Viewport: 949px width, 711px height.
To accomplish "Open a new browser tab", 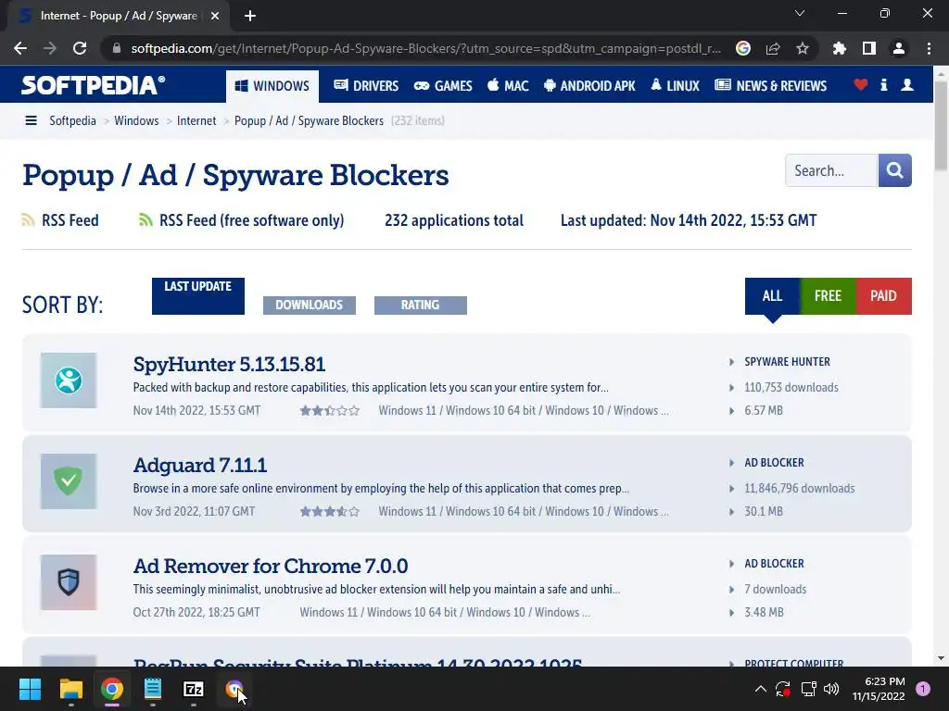I will [250, 16].
